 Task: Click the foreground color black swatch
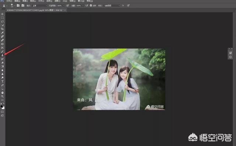[1, 106]
